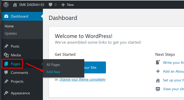Click the blue customize Site button
The image size is (184, 100).
pyautogui.click(x=95, y=67)
